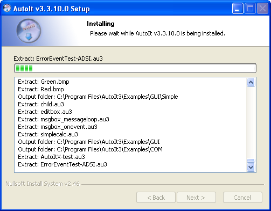Select log line 'Extract: msgbox_onevent.au3'
Screen dimensions: 271x211
pyautogui.click(x=58, y=127)
